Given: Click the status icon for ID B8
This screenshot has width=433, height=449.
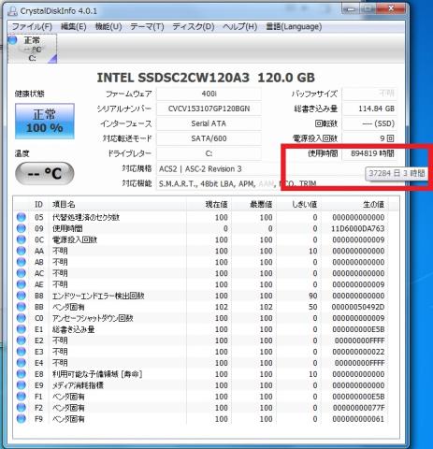Looking at the screenshot, I should click(22, 296).
